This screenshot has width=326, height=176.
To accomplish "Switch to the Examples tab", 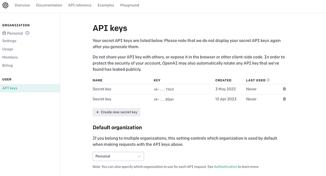I will tap(106, 5).
